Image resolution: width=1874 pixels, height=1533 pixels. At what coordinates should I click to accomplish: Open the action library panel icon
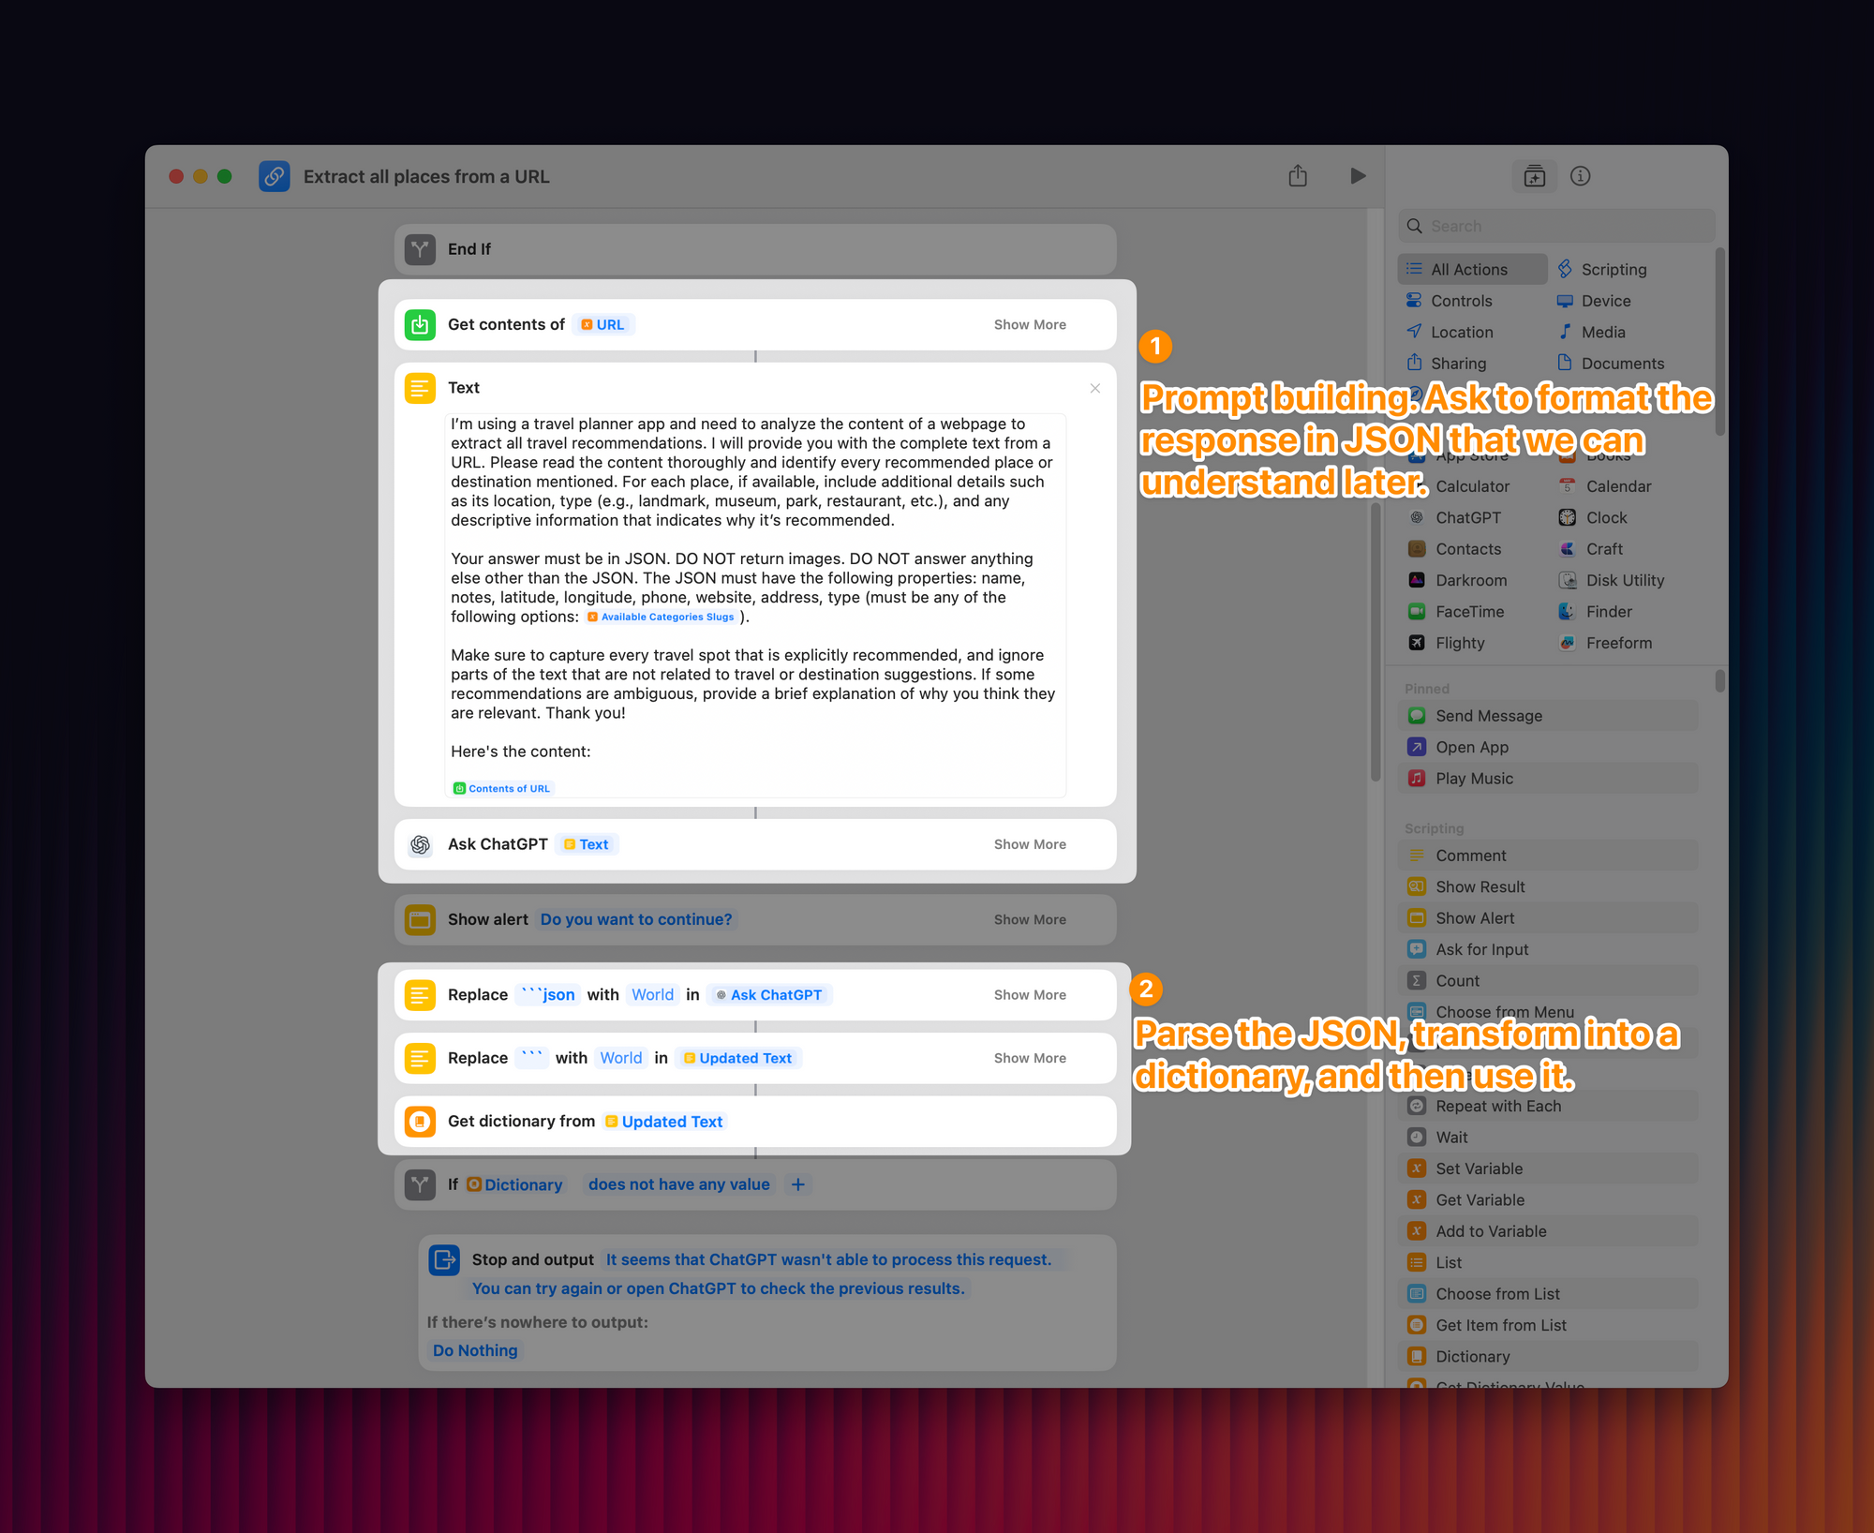(x=1534, y=176)
